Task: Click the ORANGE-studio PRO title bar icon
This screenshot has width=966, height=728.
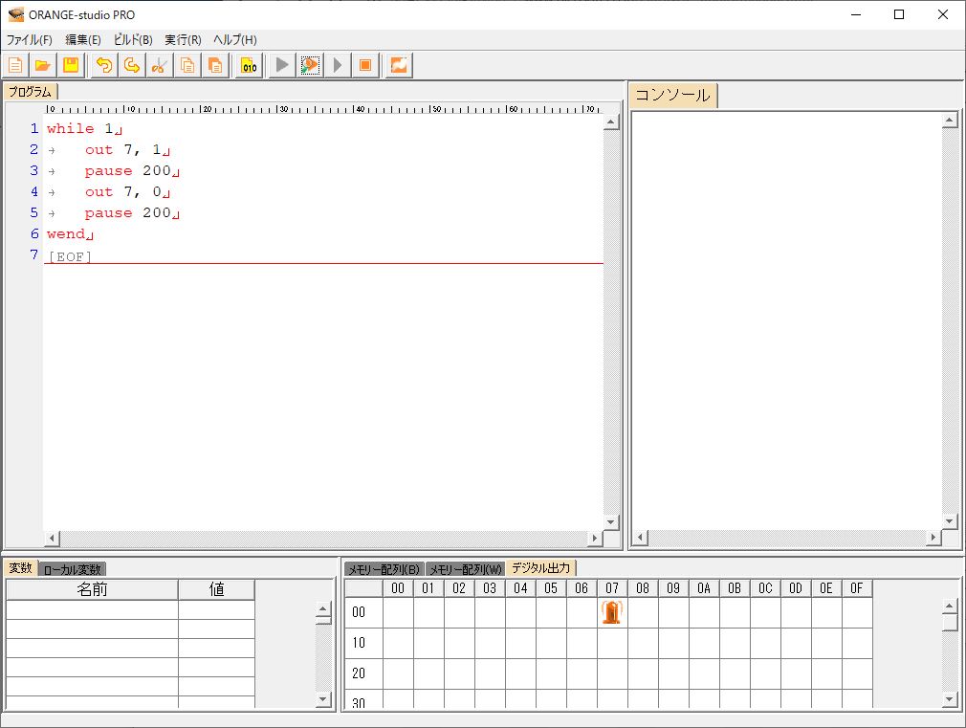Action: [16, 14]
